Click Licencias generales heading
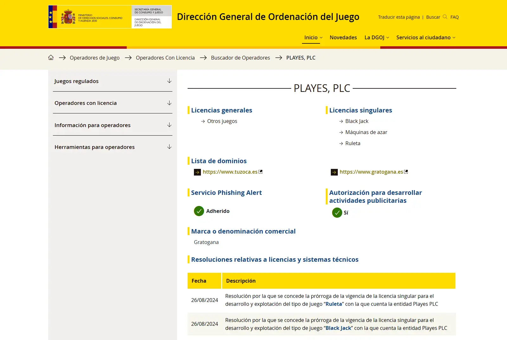Image resolution: width=507 pixels, height=340 pixels. [x=221, y=110]
